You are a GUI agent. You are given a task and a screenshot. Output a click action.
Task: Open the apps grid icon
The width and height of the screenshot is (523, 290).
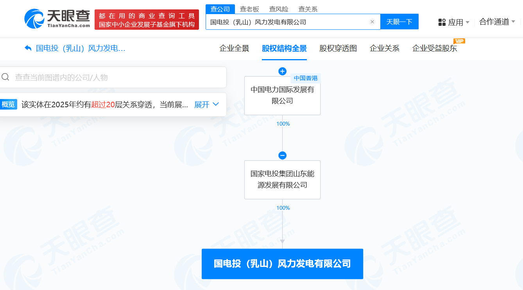pyautogui.click(x=442, y=22)
